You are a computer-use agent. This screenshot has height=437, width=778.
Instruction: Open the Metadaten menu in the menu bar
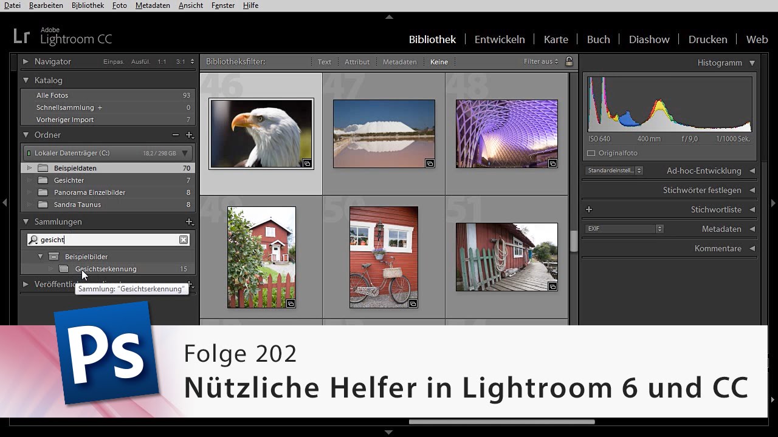[153, 5]
